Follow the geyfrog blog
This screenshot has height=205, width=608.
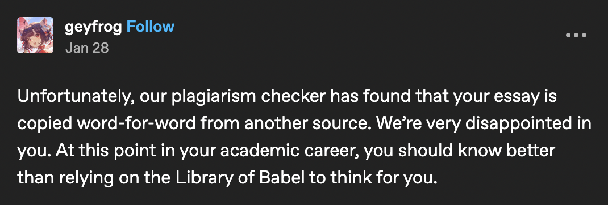point(151,27)
